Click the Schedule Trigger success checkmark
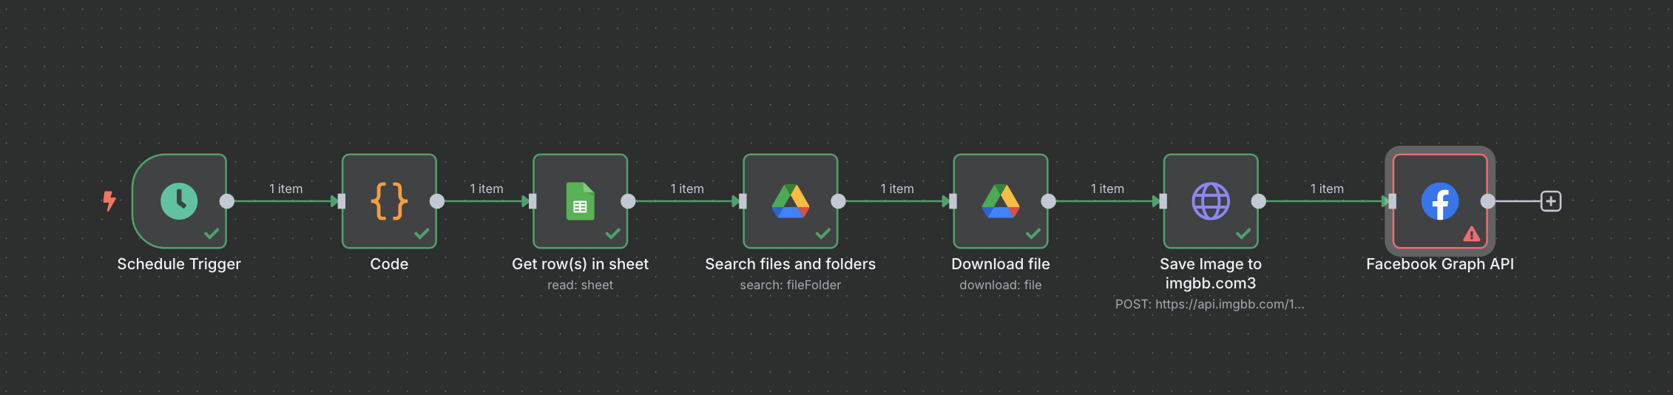The image size is (1673, 395). 212,234
